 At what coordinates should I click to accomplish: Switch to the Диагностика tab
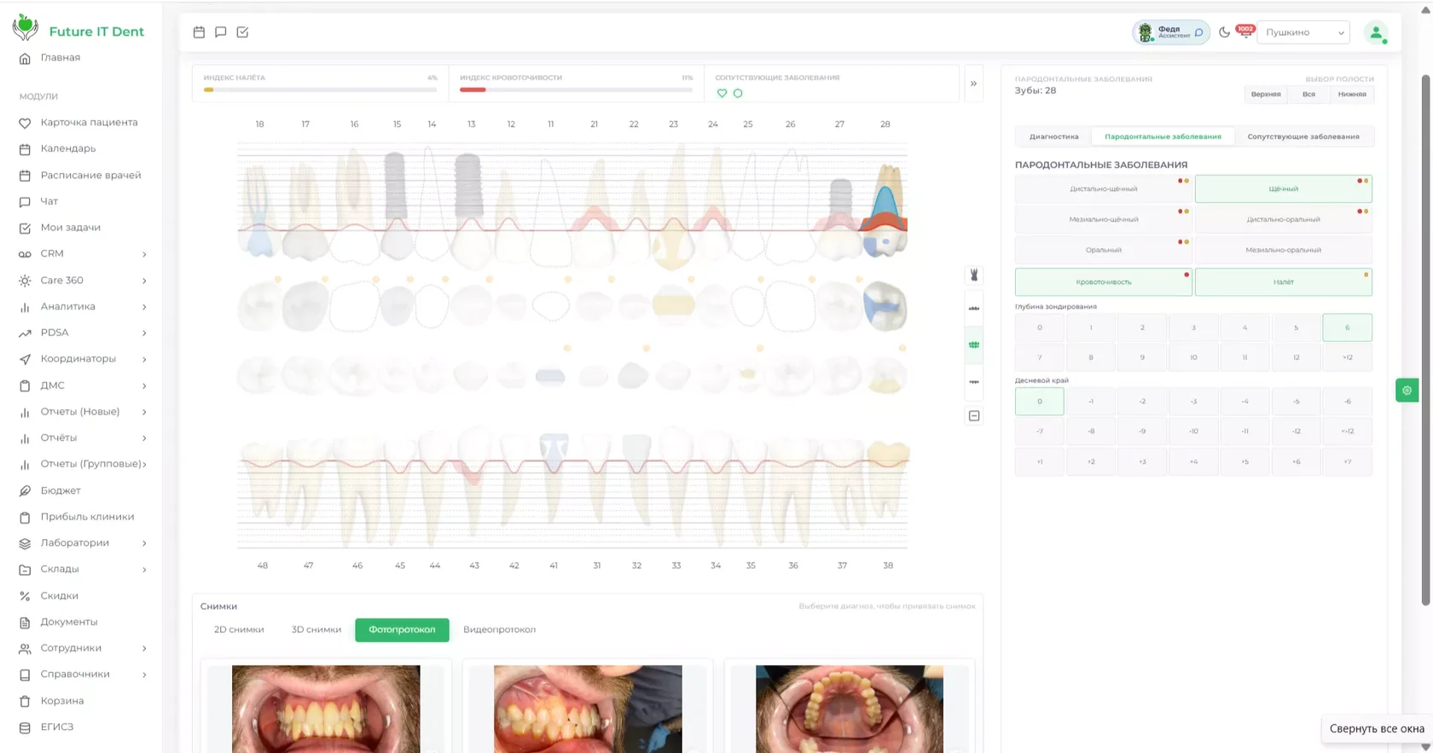(1053, 136)
